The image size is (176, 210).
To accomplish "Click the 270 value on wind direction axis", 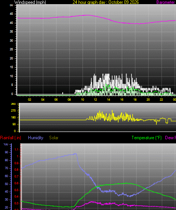I will (x=13, y=110).
